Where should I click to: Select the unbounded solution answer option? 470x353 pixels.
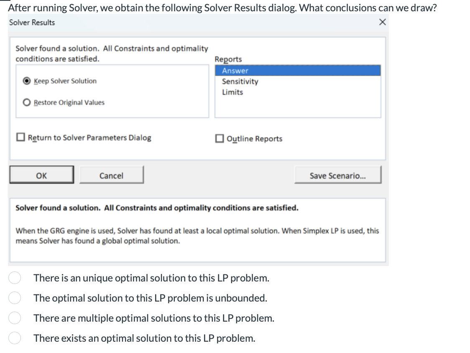(15, 298)
